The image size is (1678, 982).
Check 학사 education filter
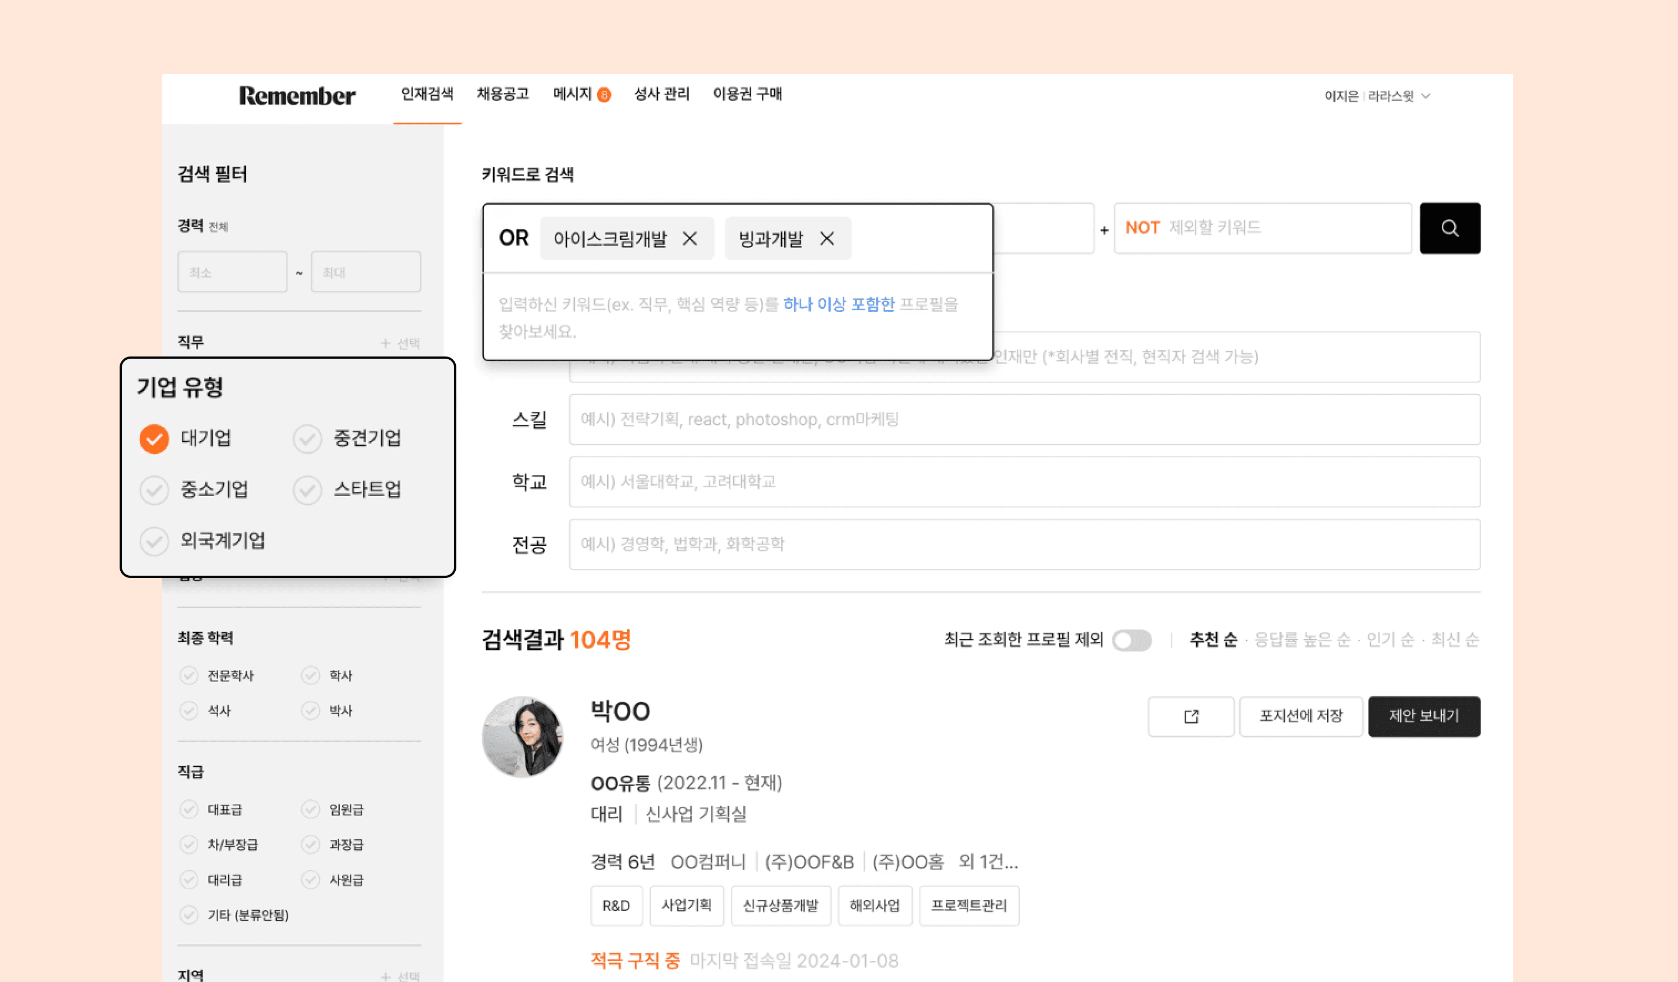310,675
